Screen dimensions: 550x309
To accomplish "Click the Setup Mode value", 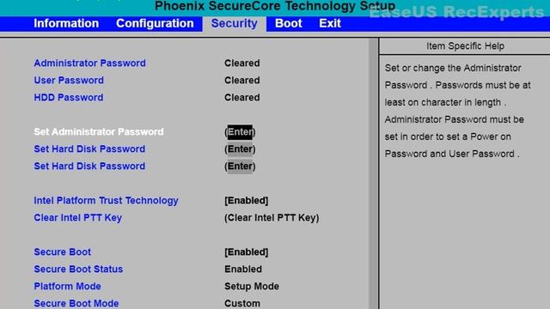I will 252,286.
